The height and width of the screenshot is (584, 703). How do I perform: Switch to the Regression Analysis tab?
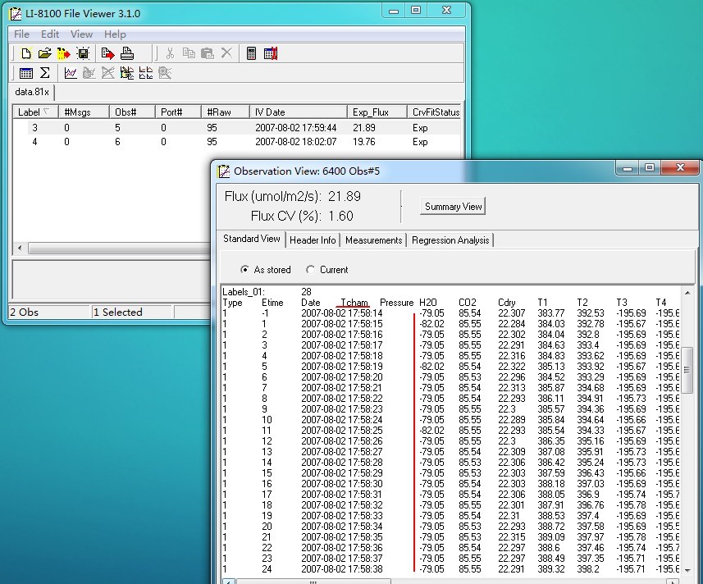(450, 240)
